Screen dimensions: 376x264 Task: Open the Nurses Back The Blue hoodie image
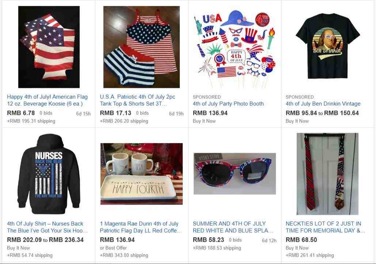tap(49, 174)
